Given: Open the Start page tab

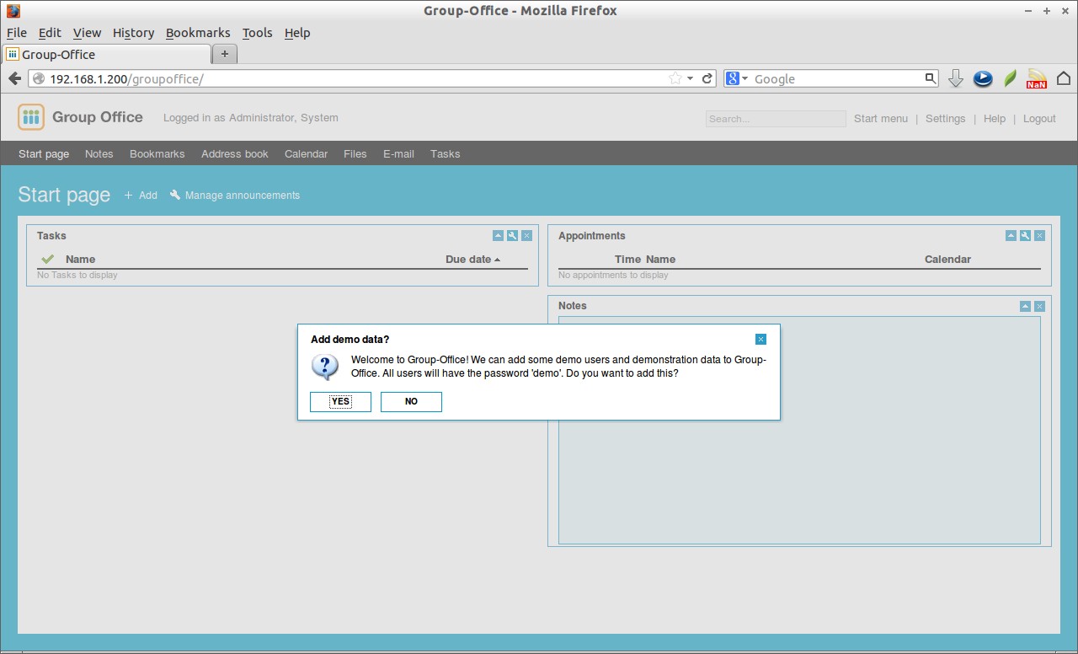Looking at the screenshot, I should point(44,153).
